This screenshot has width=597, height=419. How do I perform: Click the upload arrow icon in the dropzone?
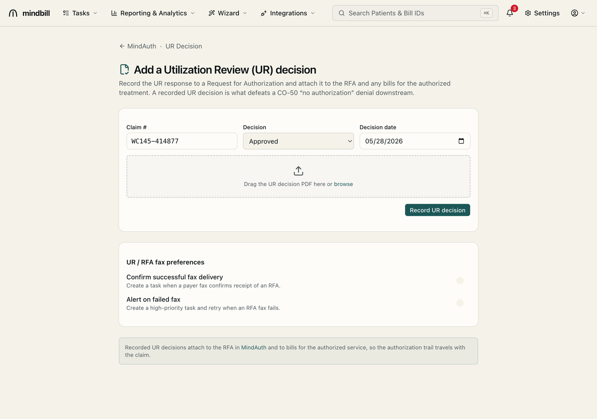click(298, 171)
